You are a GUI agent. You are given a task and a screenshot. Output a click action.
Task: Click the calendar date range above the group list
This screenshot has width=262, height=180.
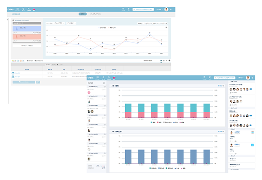coord(21,20)
